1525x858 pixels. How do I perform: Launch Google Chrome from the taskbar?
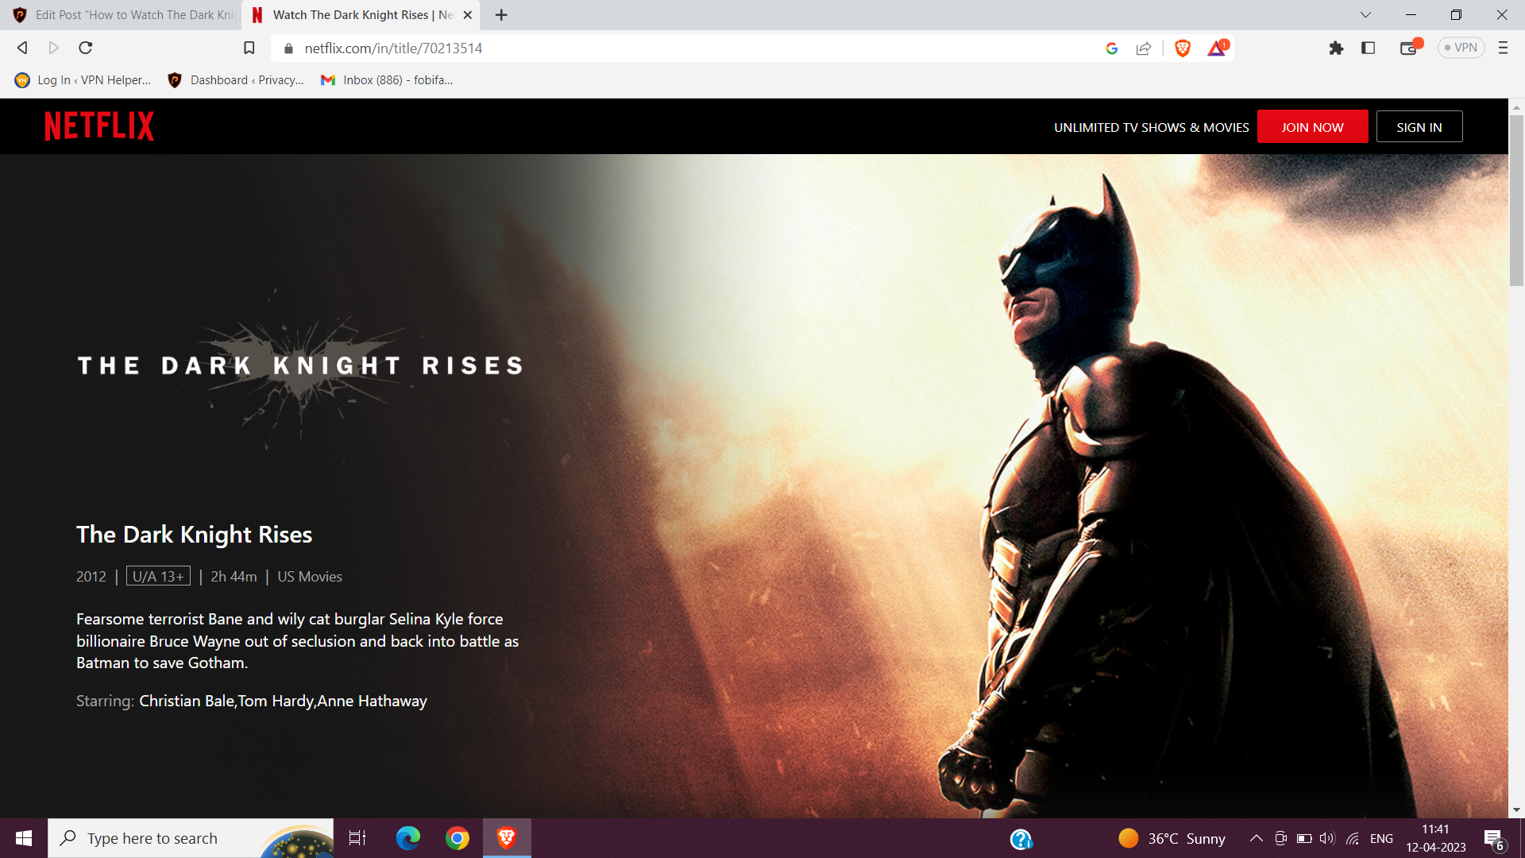(x=457, y=838)
